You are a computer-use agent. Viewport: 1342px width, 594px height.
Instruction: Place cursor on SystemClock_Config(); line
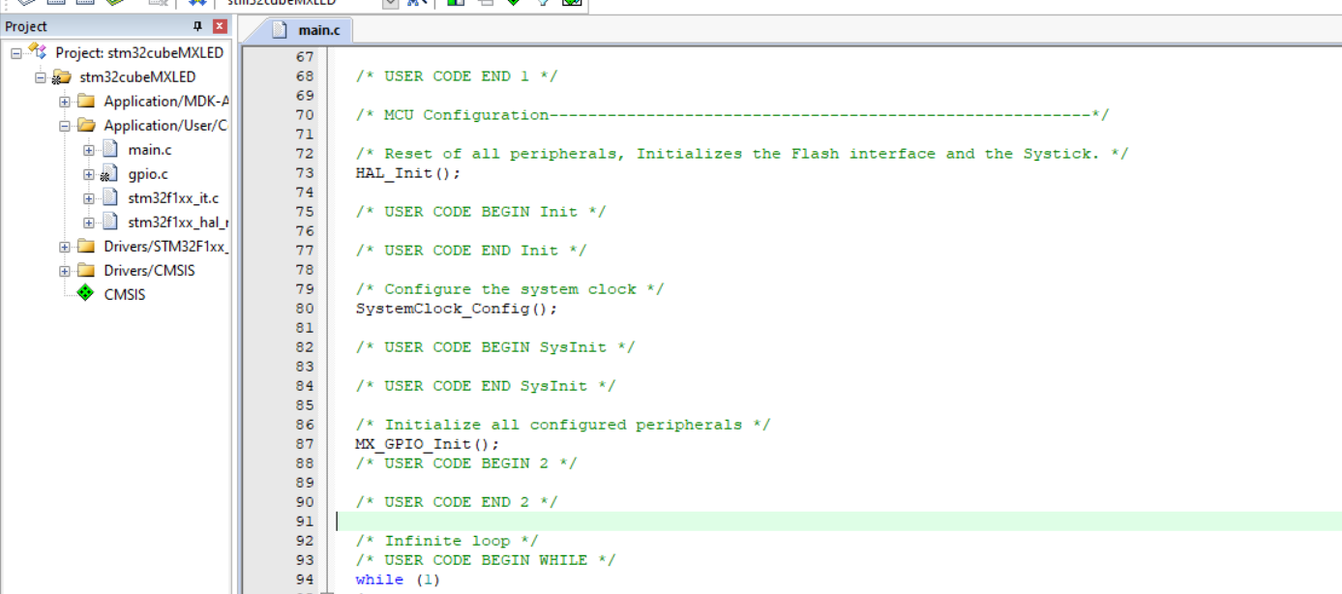coord(457,309)
